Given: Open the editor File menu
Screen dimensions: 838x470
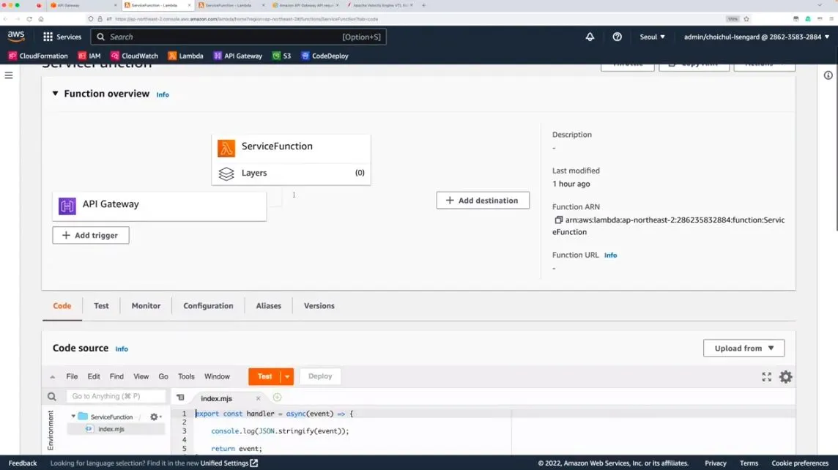Looking at the screenshot, I should (72, 376).
